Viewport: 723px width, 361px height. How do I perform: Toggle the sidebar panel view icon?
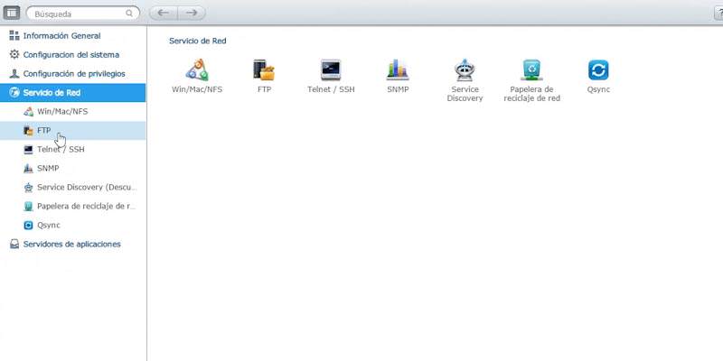click(12, 13)
